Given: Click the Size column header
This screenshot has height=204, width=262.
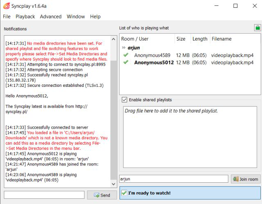Looking at the screenshot, I should pos(183,39).
